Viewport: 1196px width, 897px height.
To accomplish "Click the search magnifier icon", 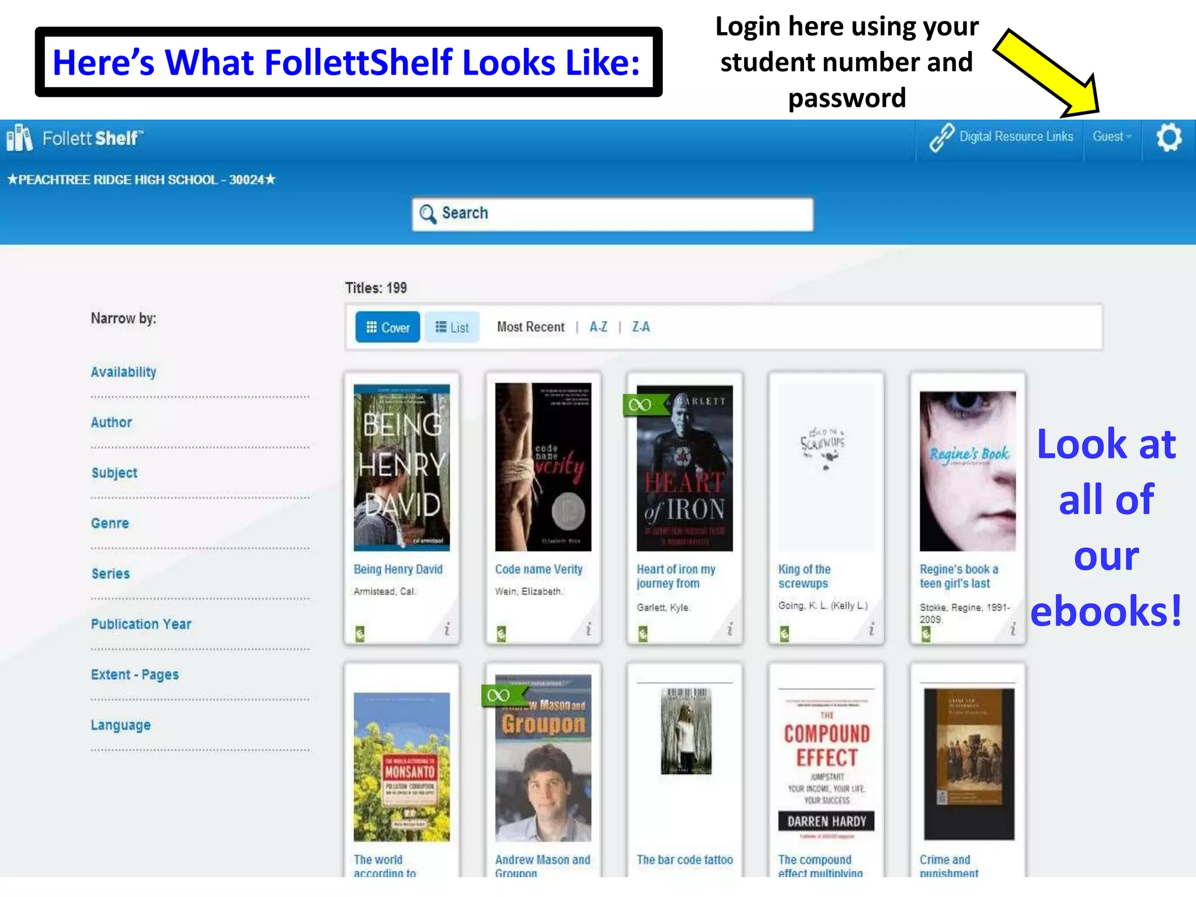I will click(x=427, y=214).
